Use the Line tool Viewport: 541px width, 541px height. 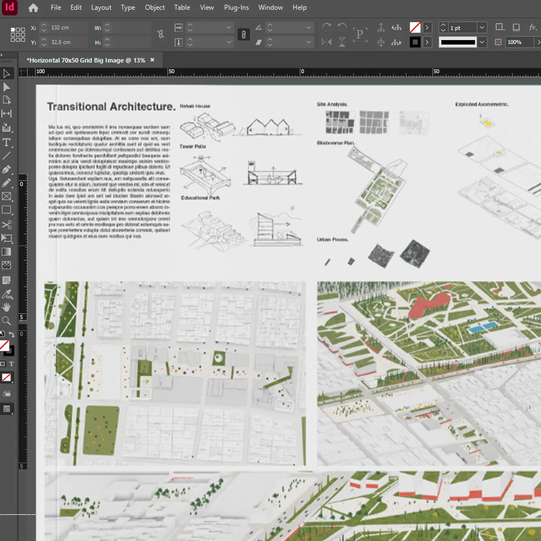pyautogui.click(x=7, y=156)
